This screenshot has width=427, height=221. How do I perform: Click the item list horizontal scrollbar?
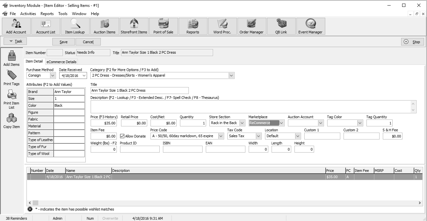[224, 203]
